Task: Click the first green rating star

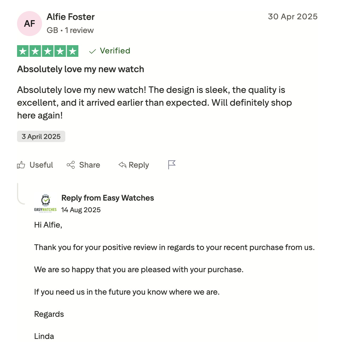Action: click(x=23, y=51)
